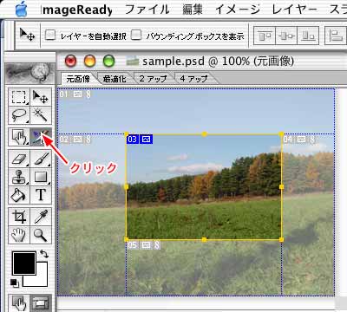
Task: Select the Rectangular Marquee tool
Action: 19,97
